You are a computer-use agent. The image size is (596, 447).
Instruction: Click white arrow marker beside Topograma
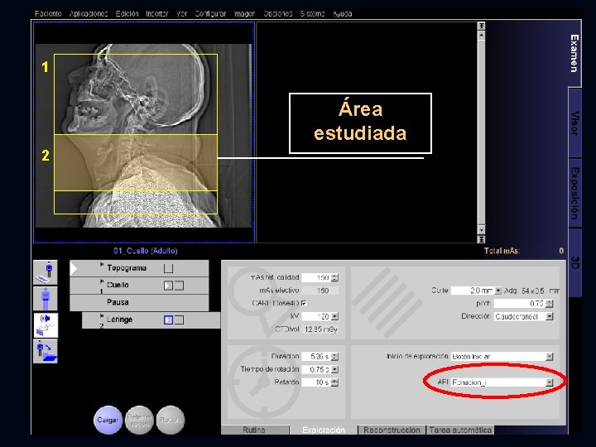(74, 268)
